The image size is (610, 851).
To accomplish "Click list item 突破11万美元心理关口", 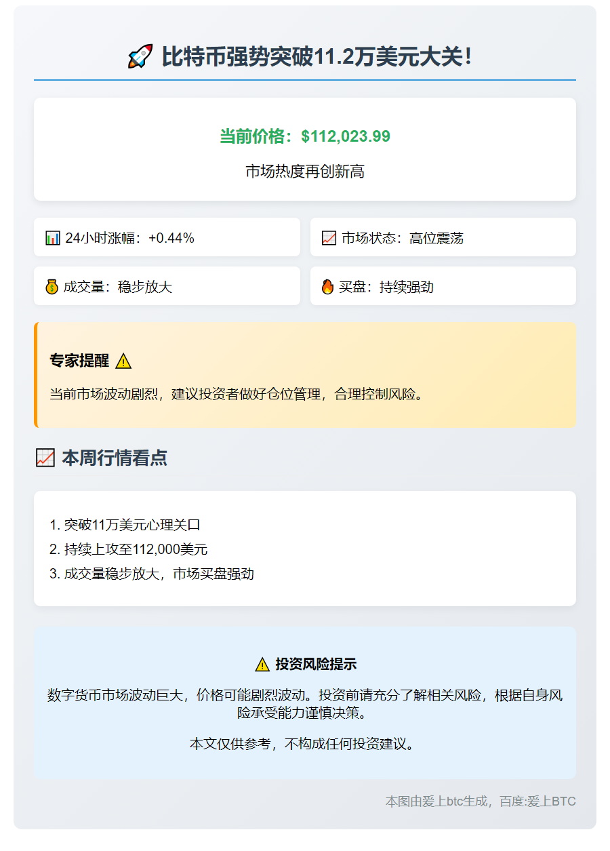I will click(125, 525).
